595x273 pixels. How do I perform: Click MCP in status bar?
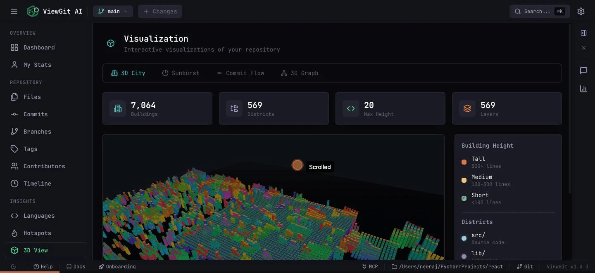click(x=370, y=266)
